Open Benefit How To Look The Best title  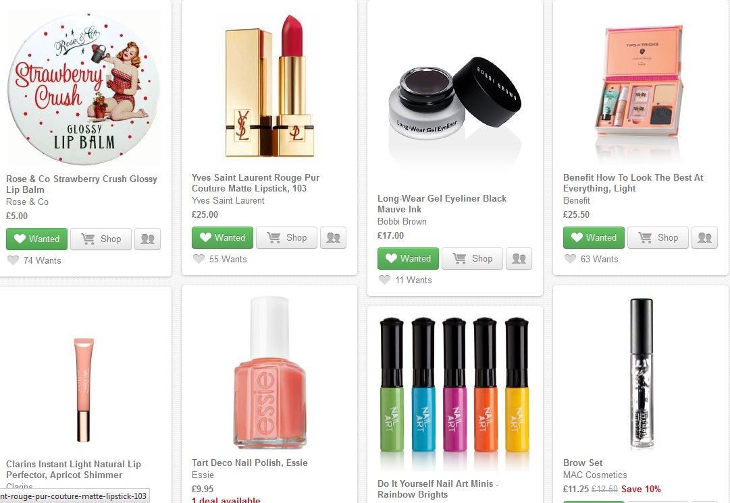tap(633, 183)
